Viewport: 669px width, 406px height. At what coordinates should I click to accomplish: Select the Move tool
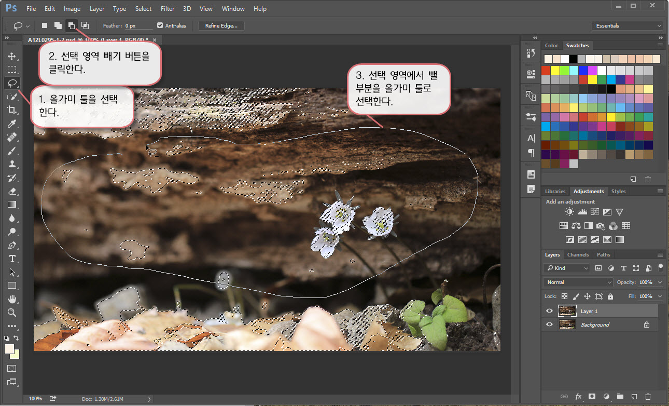tap(11, 56)
